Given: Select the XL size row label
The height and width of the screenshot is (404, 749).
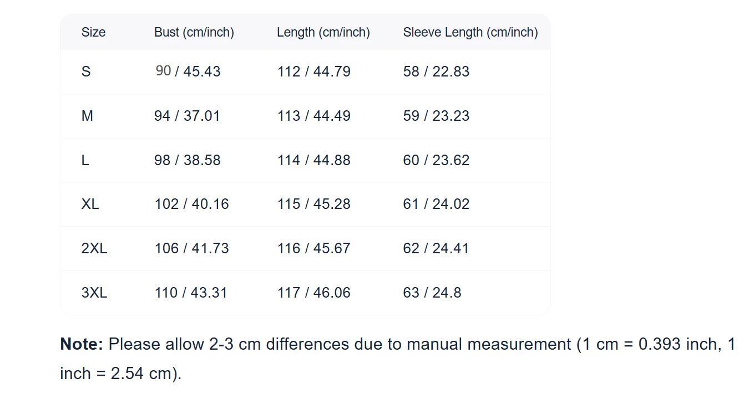Looking at the screenshot, I should pyautogui.click(x=90, y=204).
